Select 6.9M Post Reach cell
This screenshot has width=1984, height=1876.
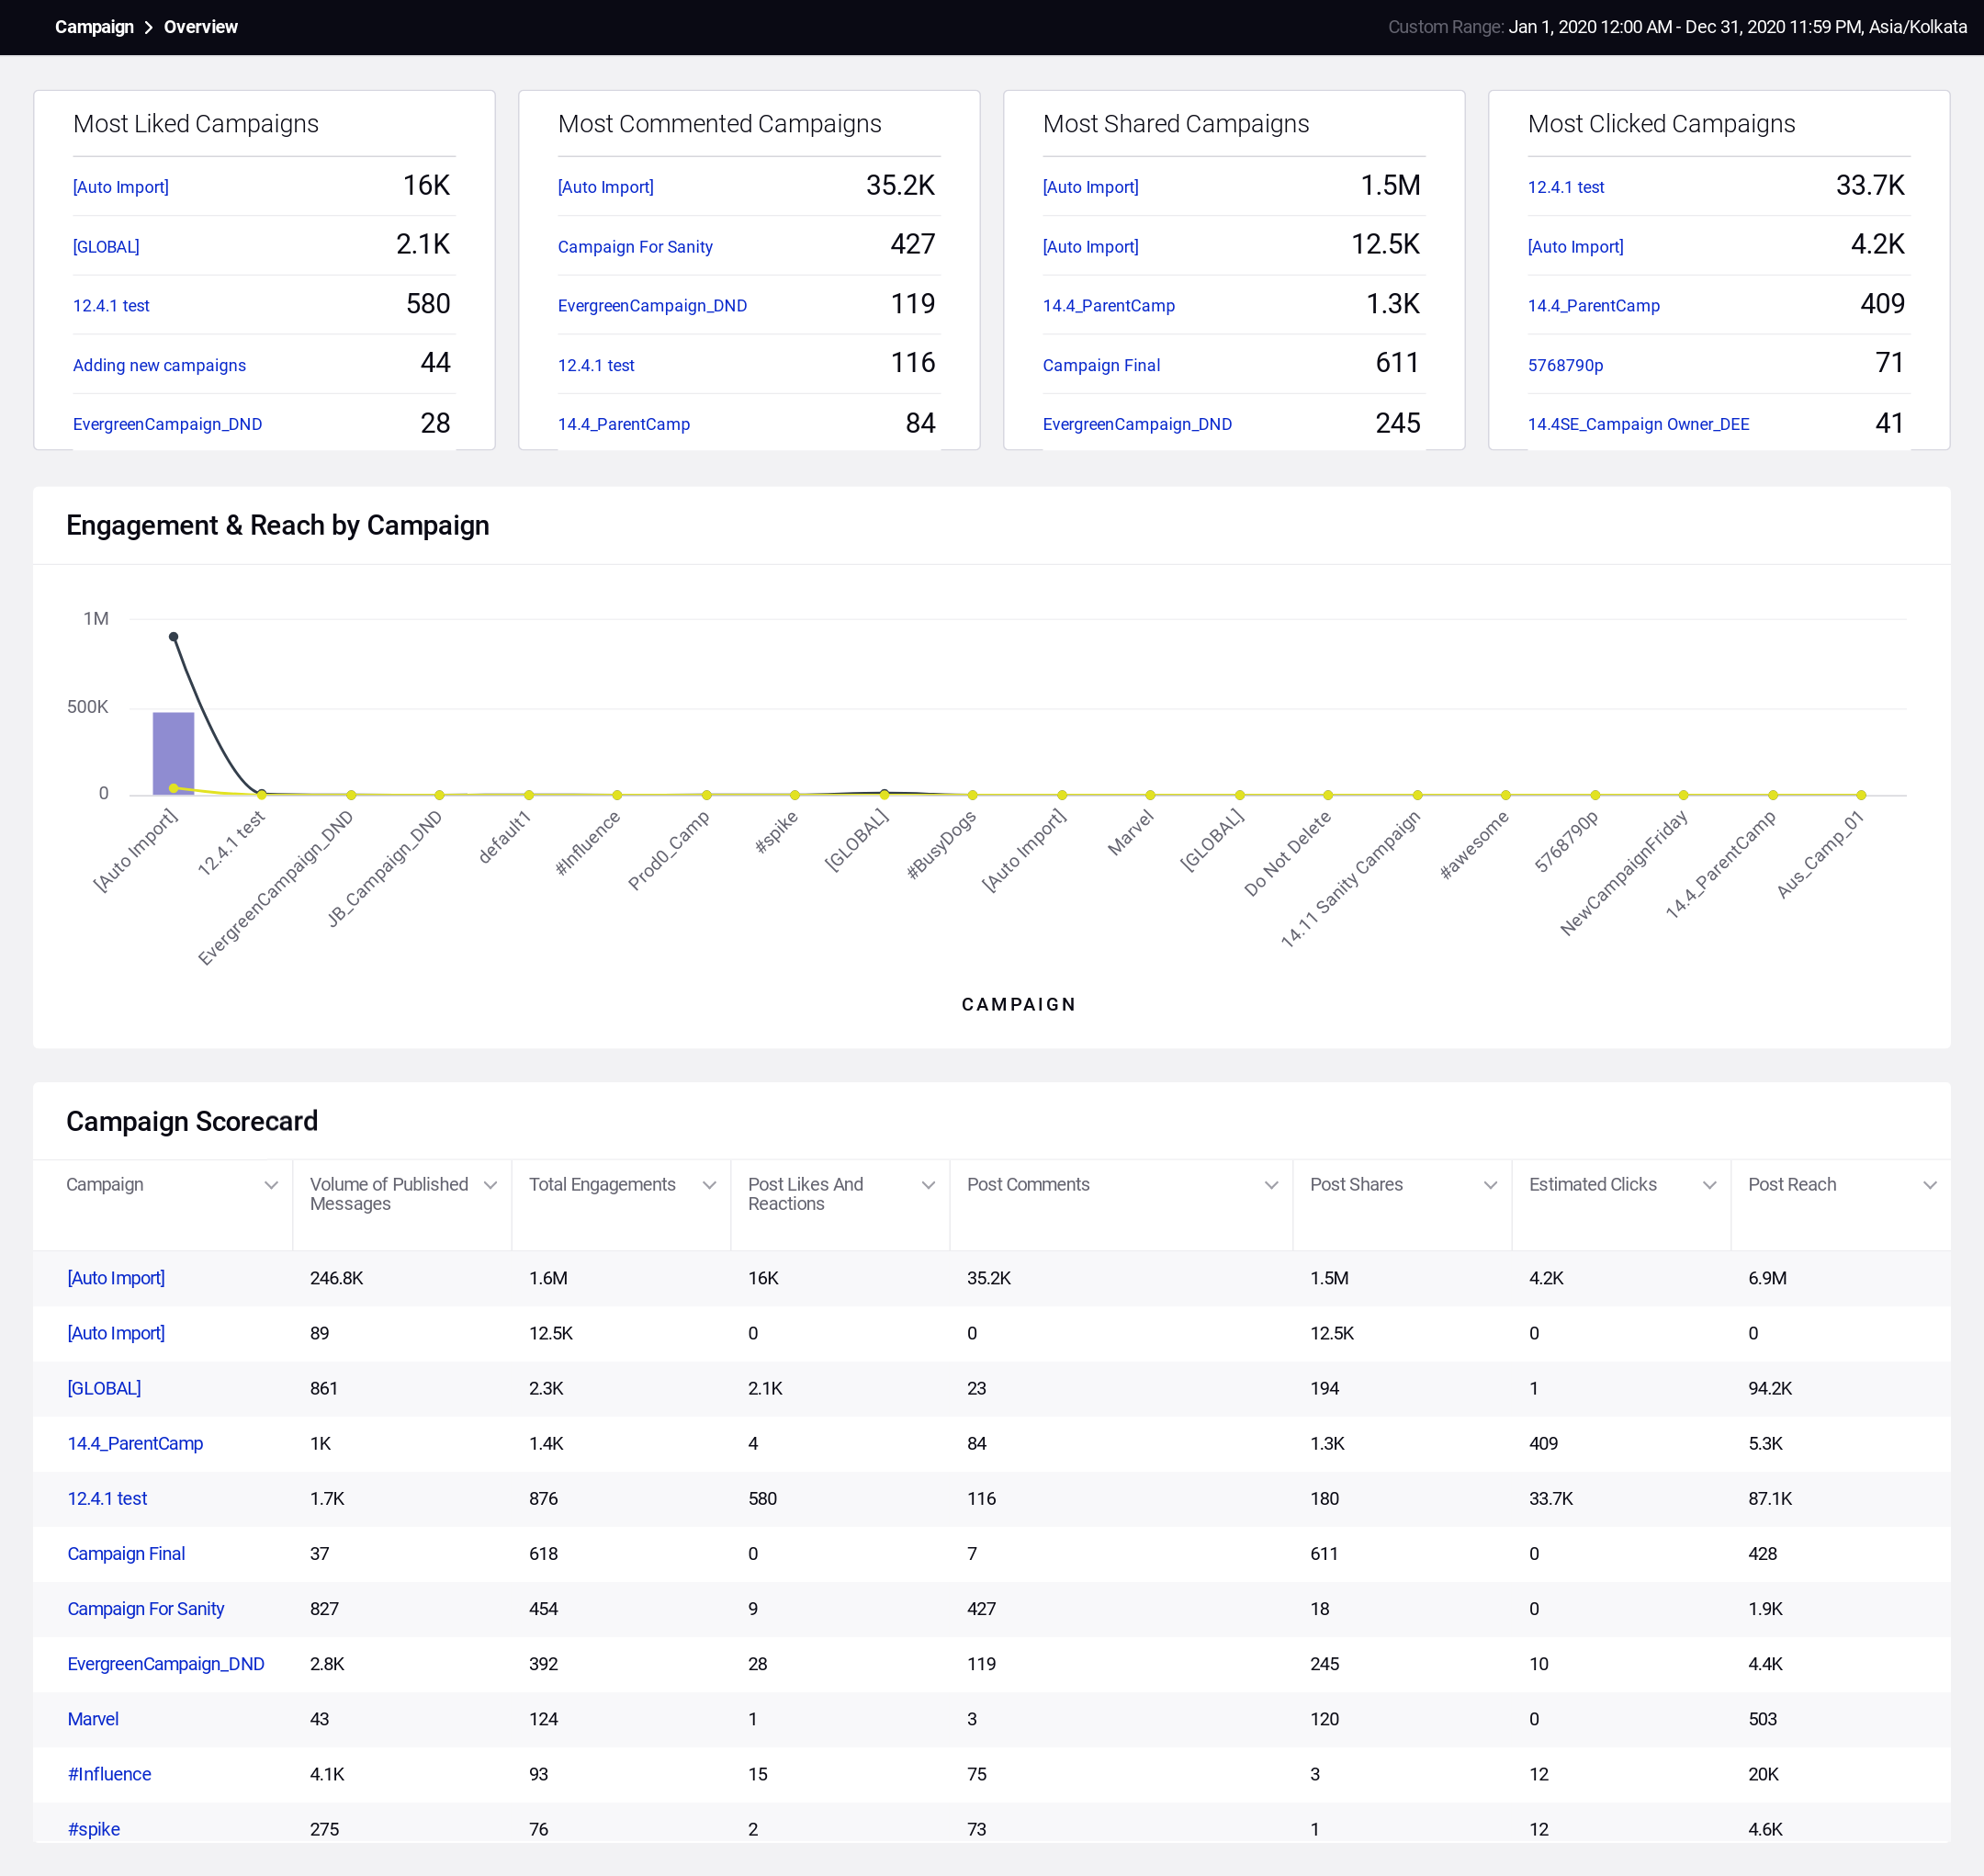tap(1767, 1278)
